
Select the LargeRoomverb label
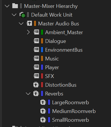point(71,102)
